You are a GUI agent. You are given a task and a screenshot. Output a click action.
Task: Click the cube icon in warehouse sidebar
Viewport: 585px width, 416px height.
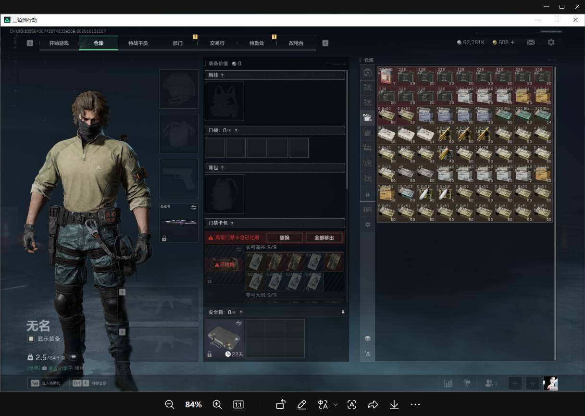click(x=368, y=339)
